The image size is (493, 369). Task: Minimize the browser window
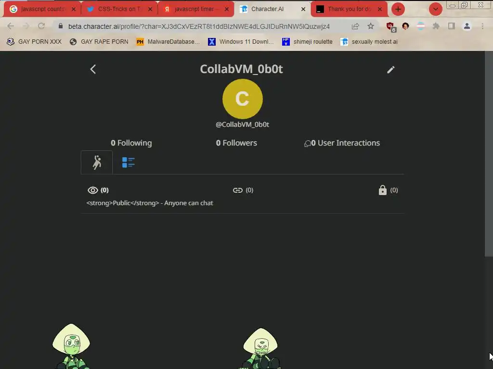click(x=453, y=5)
